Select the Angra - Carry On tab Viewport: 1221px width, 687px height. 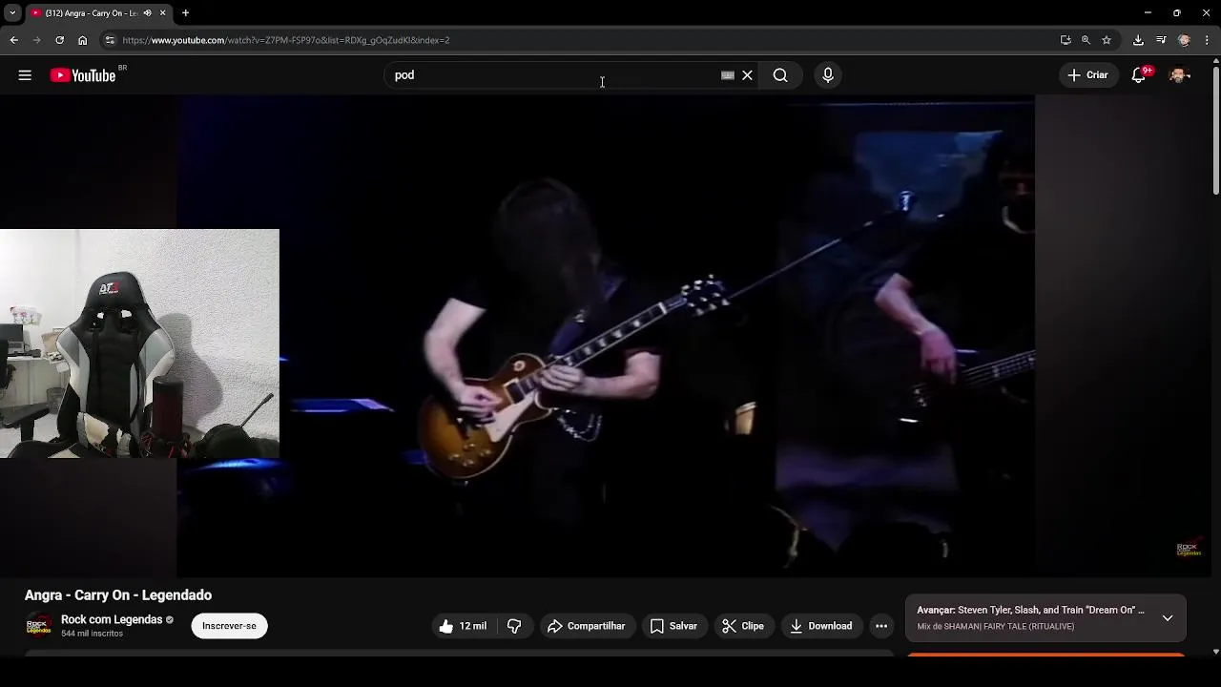click(x=91, y=13)
